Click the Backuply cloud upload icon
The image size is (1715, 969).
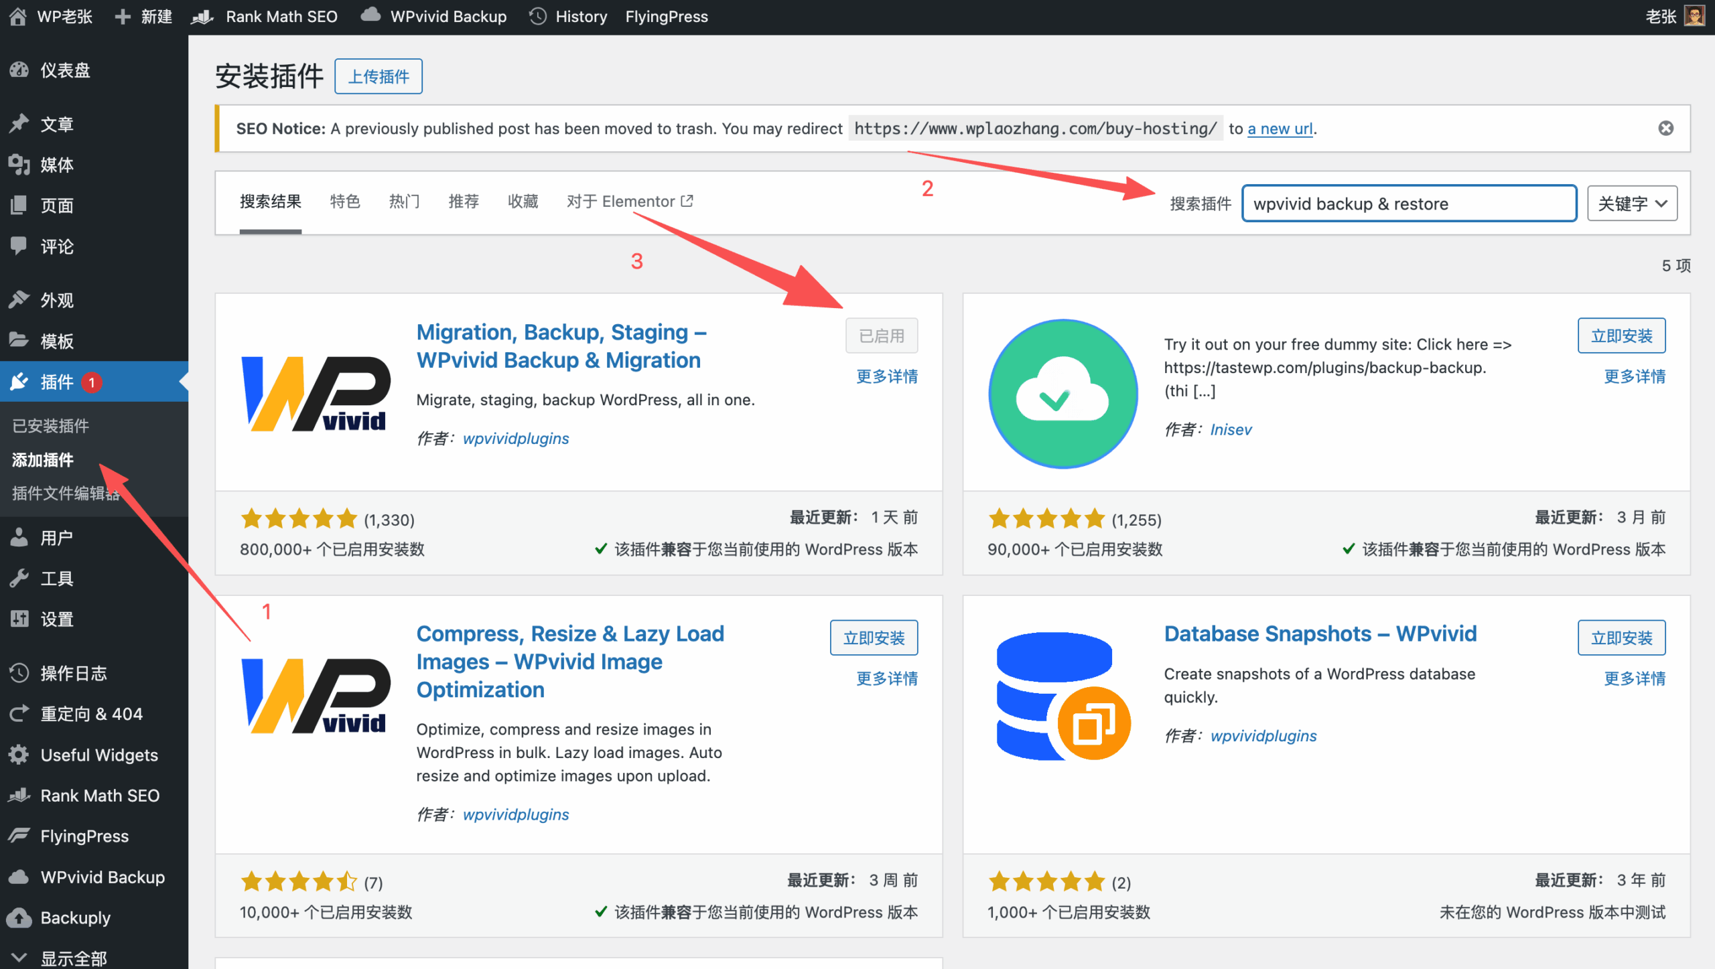(x=19, y=917)
